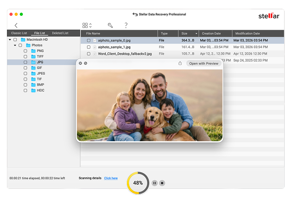Switch to the Classic List tab

click(19, 33)
